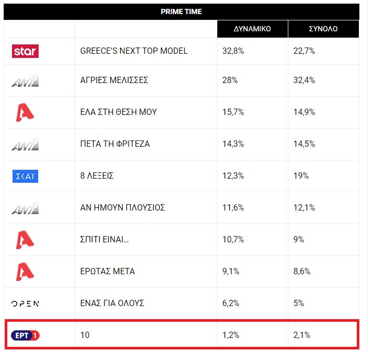Click the 2,1% value in ΕΡΤ1 row
Screen dimensions: 374x351
(x=302, y=335)
